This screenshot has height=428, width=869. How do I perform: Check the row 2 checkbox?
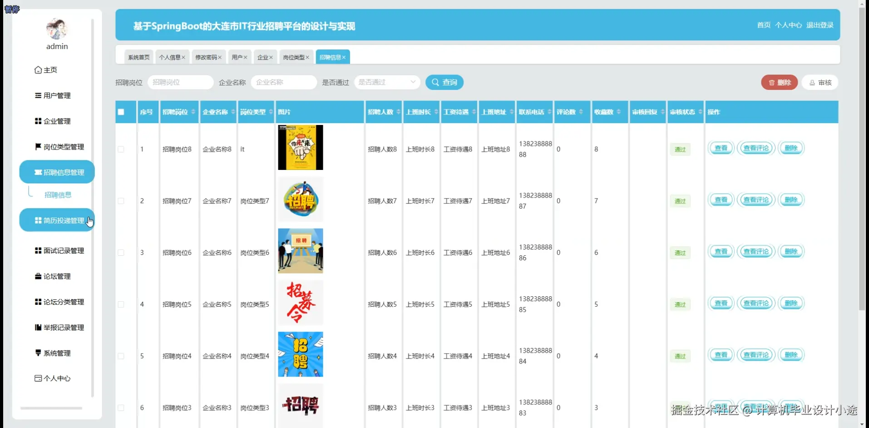click(x=121, y=201)
